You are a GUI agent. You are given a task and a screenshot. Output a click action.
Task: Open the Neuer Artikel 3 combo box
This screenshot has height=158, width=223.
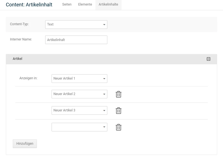pos(79,110)
